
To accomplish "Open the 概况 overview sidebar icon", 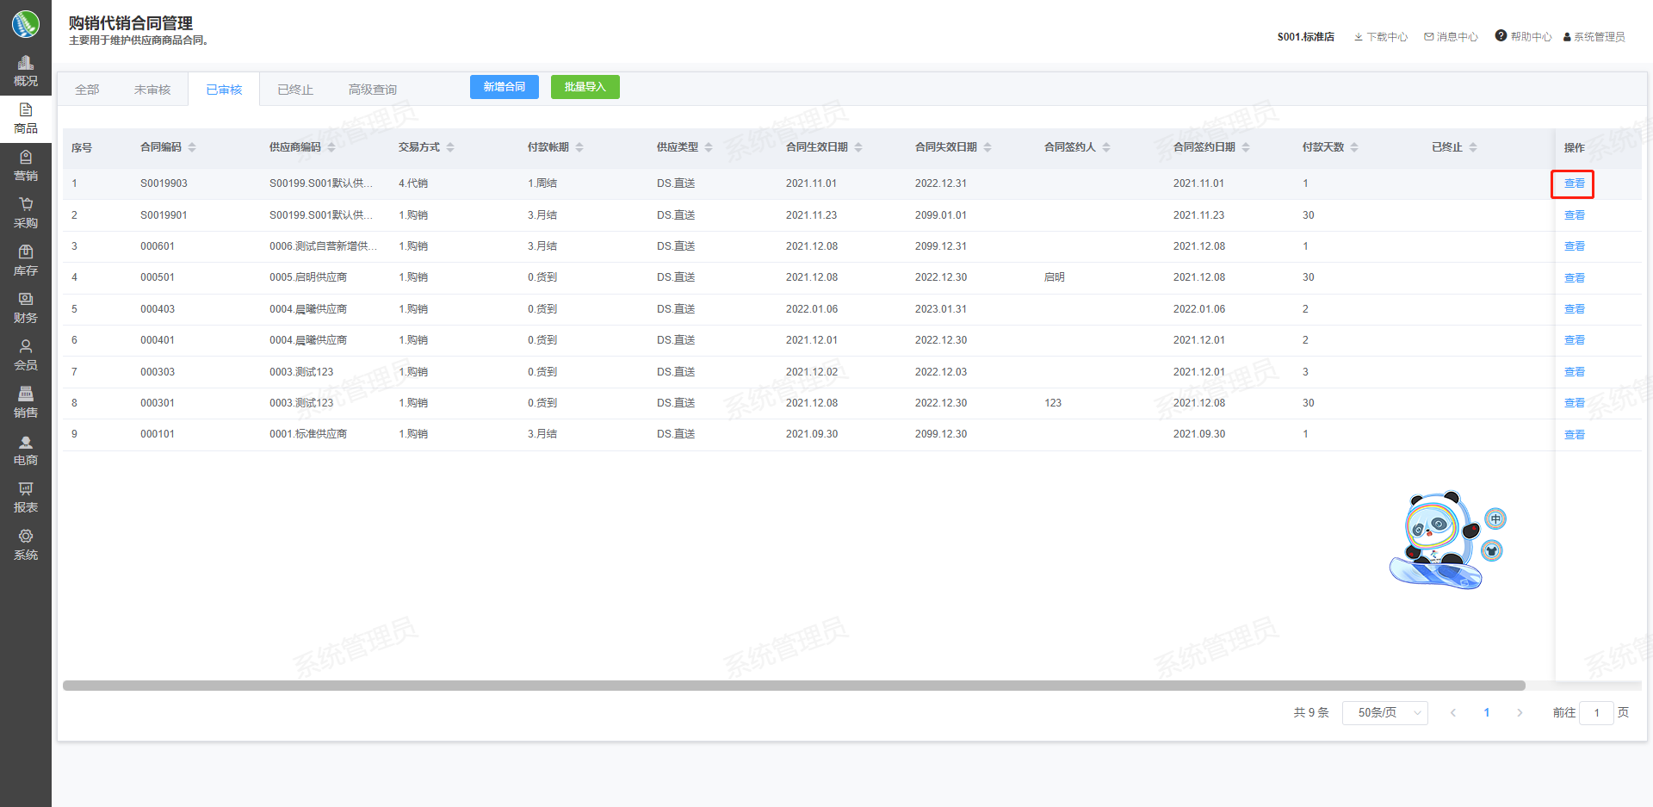I will pos(26,64).
